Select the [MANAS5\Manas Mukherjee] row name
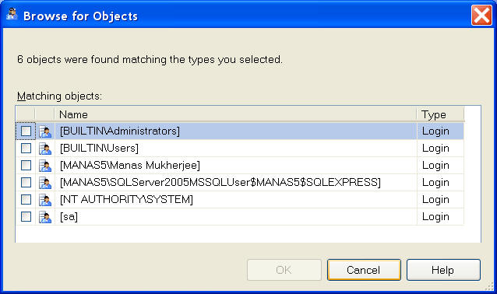The width and height of the screenshot is (497, 294). tap(130, 165)
